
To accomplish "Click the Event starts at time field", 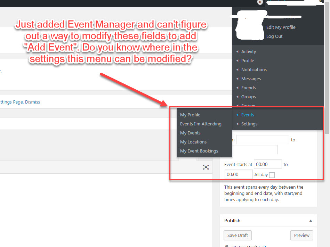I will pyautogui.click(x=268, y=164).
